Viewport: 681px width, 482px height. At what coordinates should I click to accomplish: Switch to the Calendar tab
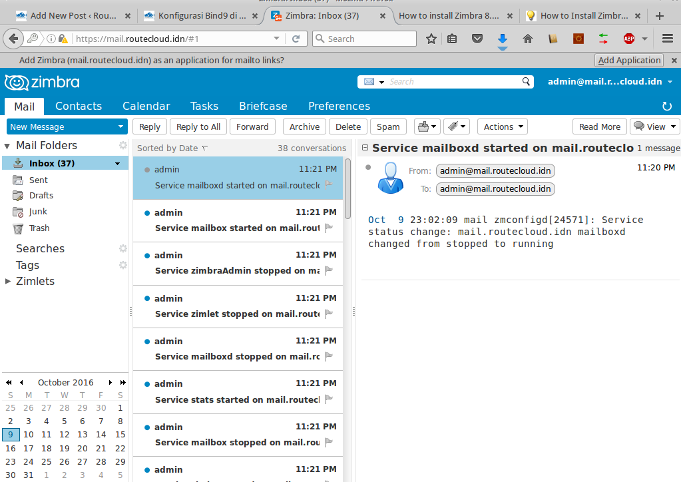[146, 106]
